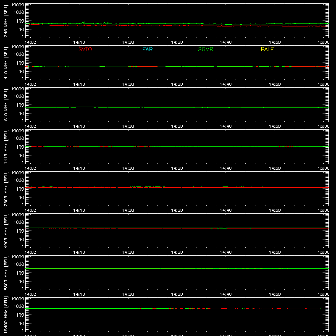The width and height of the screenshot is (336, 336).
Task: Click the cyan LEAR legend label
Action: [146, 49]
